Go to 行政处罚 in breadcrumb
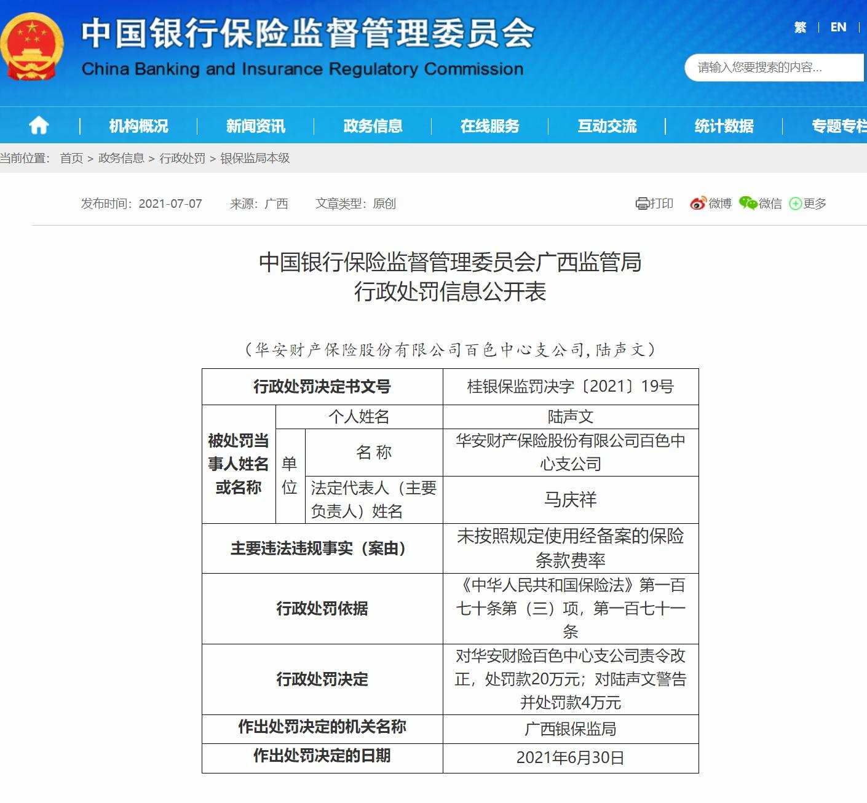Image resolution: width=867 pixels, height=803 pixels. (183, 158)
